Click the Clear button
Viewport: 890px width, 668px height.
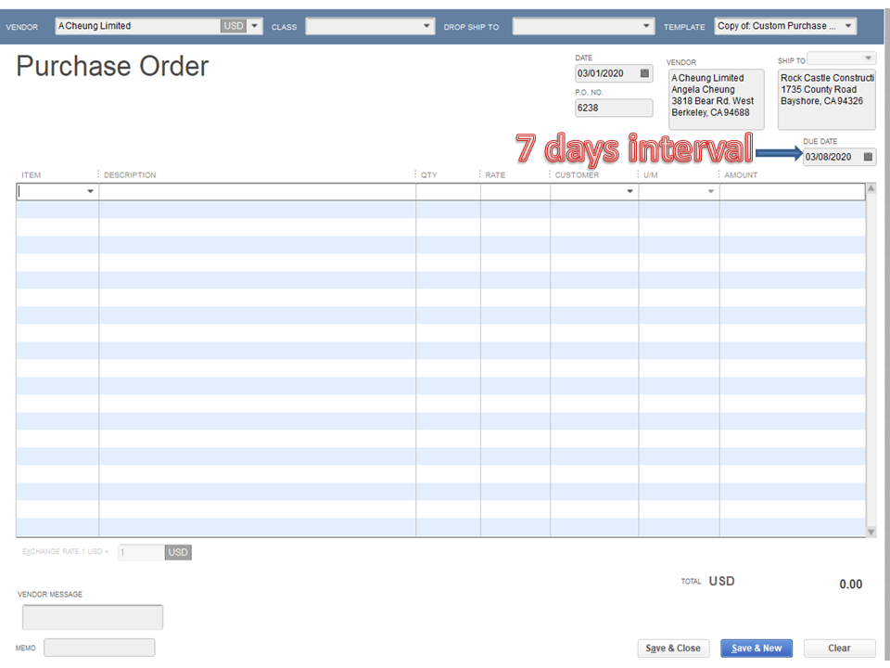coord(840,649)
